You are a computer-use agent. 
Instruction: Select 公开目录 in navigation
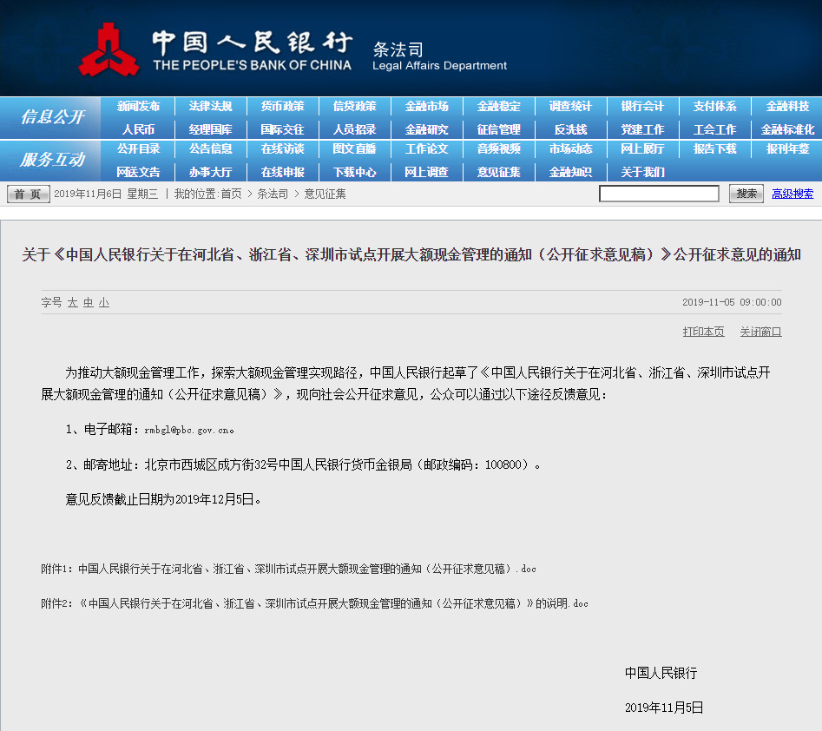[x=138, y=149]
